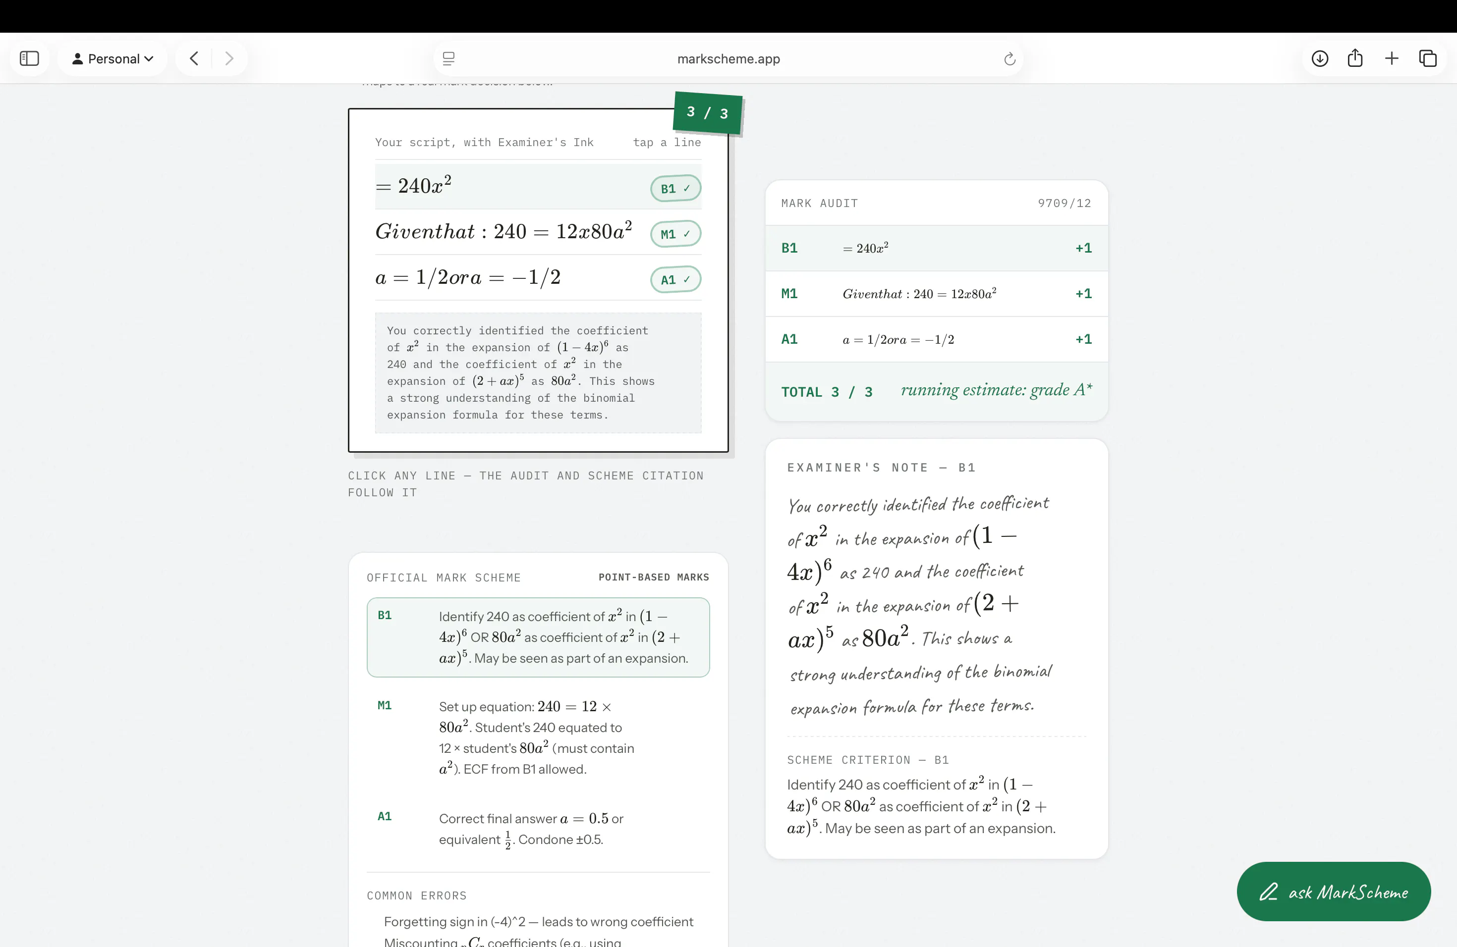Click the examiner feedback box under the script

pos(538,372)
